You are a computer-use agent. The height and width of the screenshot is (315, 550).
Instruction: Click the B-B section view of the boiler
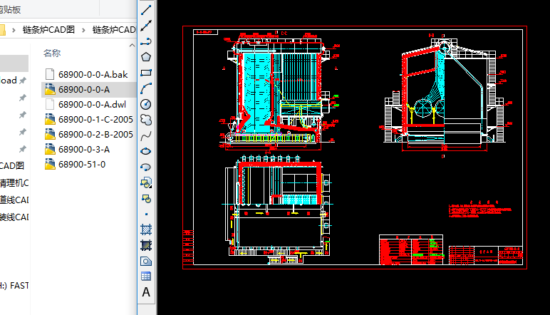pos(445,96)
